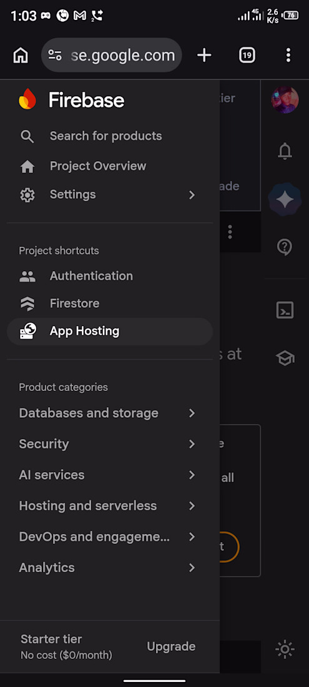Expand Databases and storage category

coord(107,413)
